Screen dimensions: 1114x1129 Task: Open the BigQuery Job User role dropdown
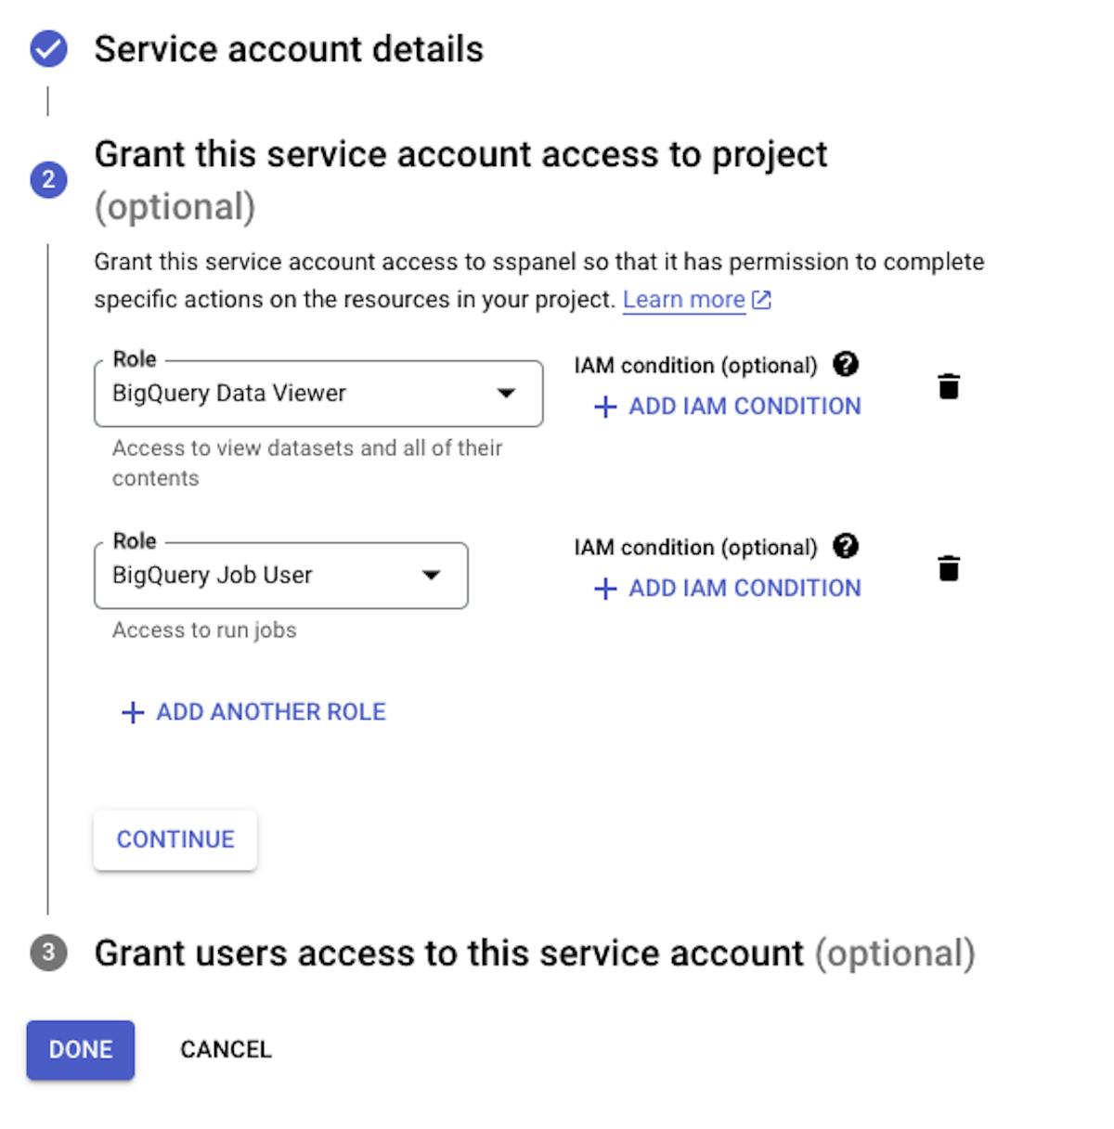coord(280,576)
